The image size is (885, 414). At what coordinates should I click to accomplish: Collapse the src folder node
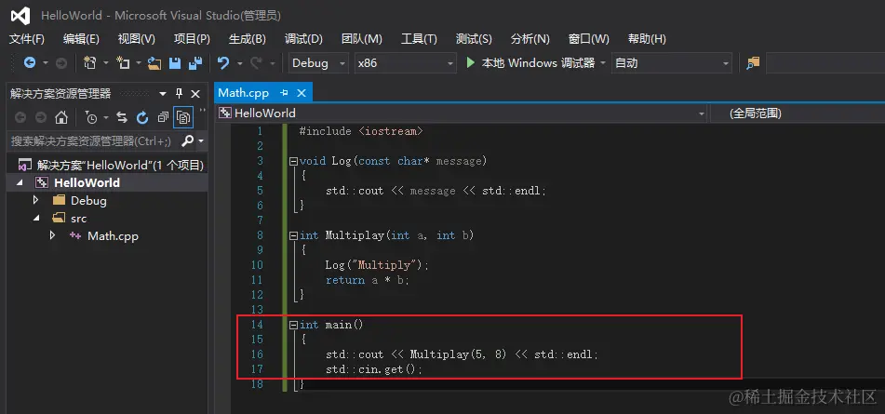tap(36, 218)
